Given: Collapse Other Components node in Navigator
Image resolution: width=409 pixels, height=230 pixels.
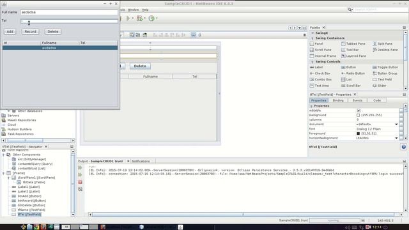Looking at the screenshot, I should (4, 155).
